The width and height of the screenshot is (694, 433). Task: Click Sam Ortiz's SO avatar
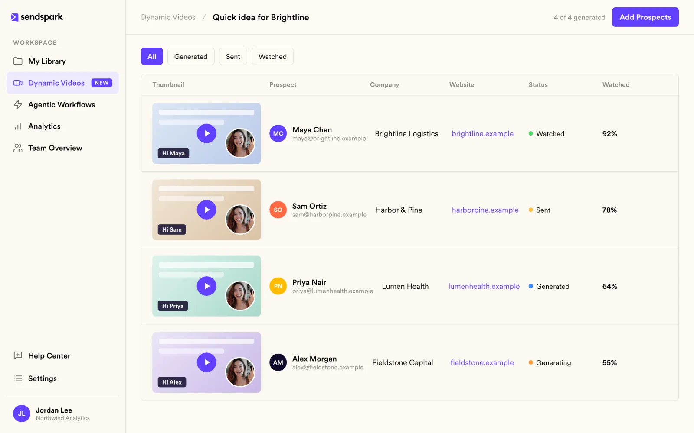pyautogui.click(x=278, y=210)
